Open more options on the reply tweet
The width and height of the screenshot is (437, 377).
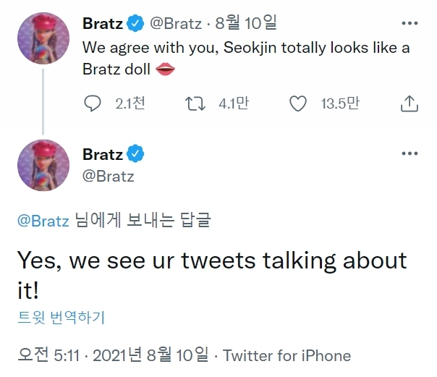coord(410,154)
